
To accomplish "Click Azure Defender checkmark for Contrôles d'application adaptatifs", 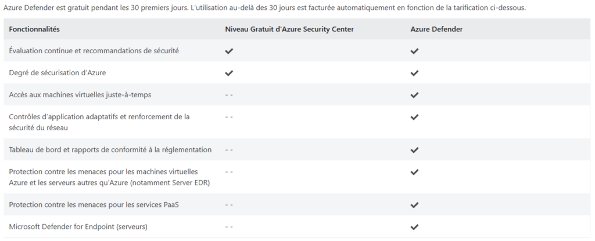I will (x=414, y=117).
